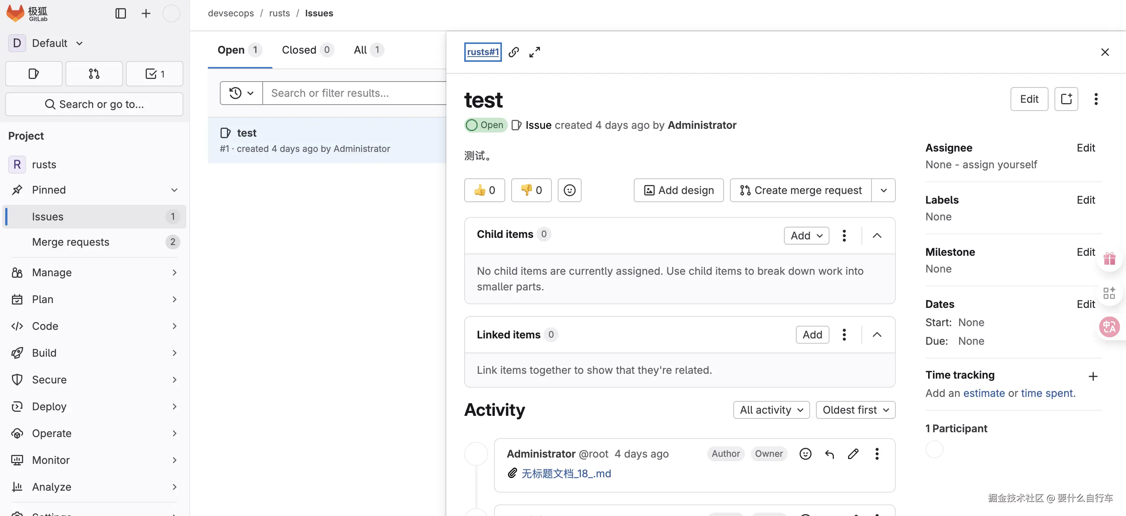Open the add reaction emoji picker

click(x=569, y=190)
